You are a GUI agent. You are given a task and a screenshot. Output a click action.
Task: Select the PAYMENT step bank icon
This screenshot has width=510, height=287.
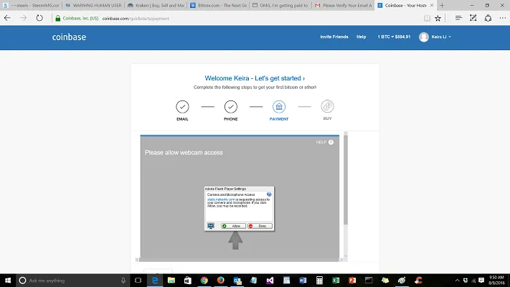[279, 106]
